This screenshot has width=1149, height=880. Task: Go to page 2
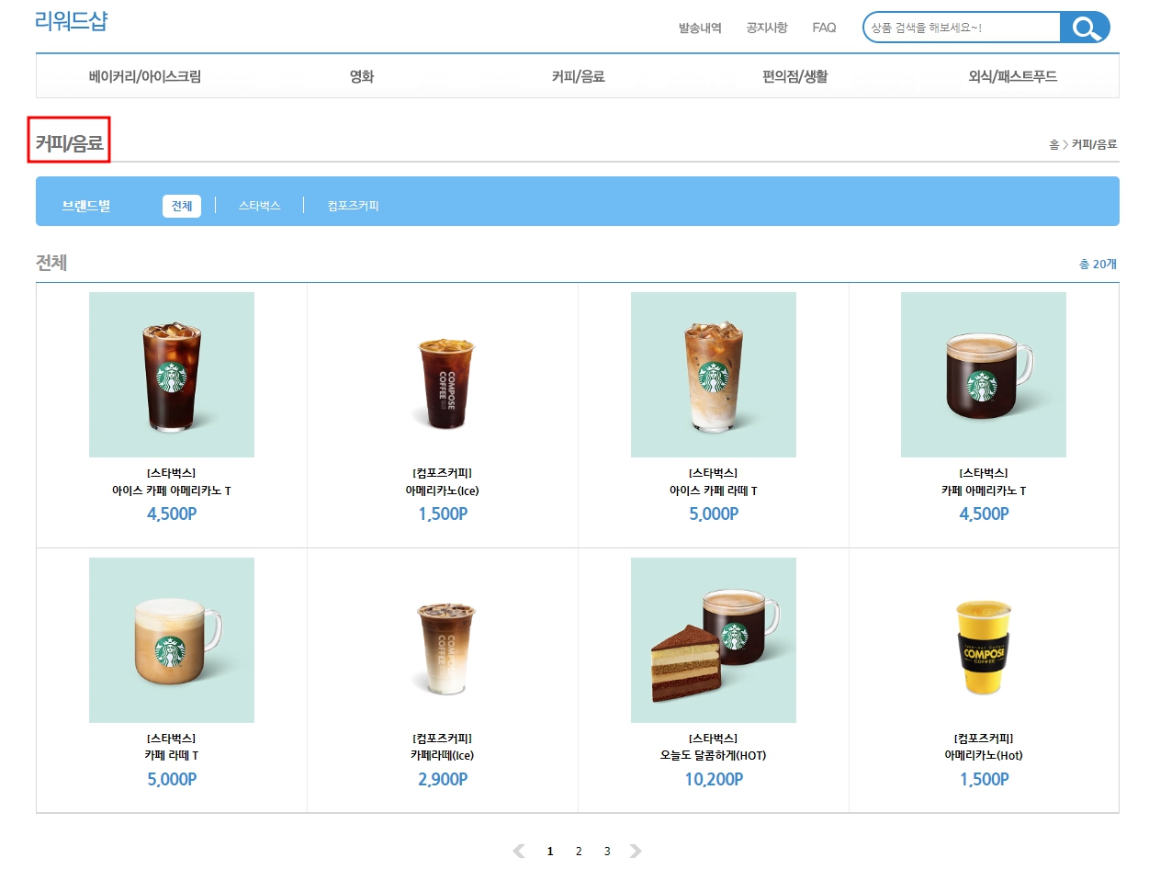(579, 852)
